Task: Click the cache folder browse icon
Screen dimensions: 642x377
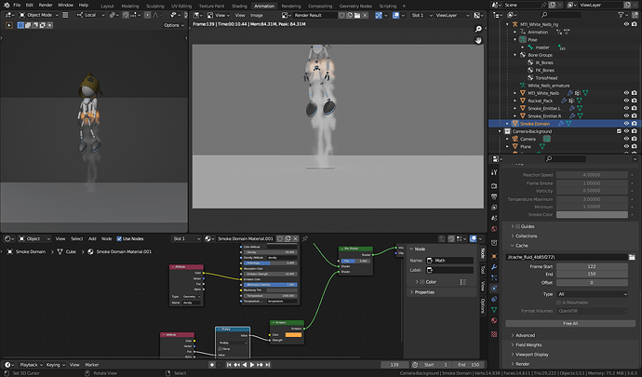Action: (x=632, y=257)
